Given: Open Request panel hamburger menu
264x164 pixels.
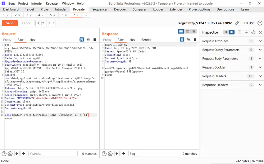Looking at the screenshot, I should [x=95, y=39].
